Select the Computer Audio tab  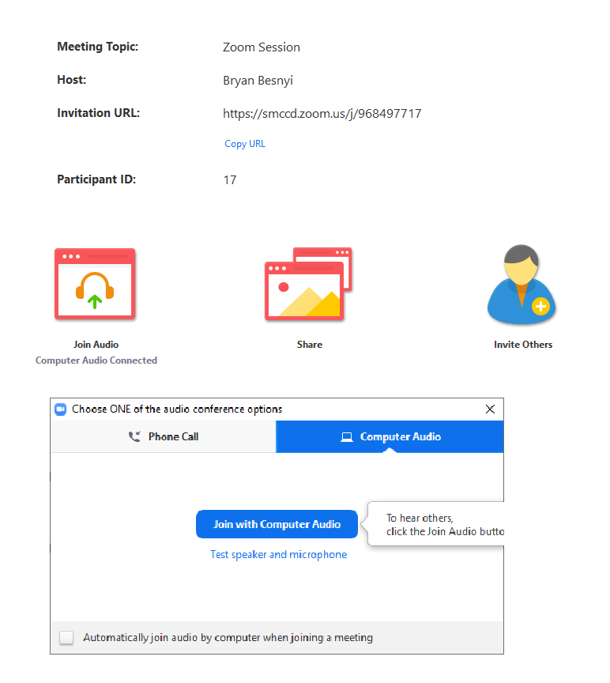coord(390,436)
